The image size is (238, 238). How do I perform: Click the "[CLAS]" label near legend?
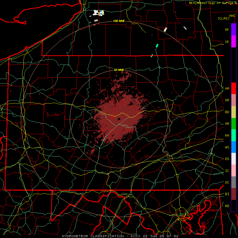pos(223,19)
